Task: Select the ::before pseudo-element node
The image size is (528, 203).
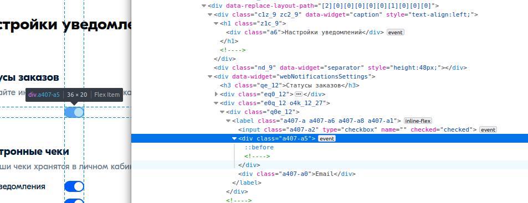Action: pos(259,147)
